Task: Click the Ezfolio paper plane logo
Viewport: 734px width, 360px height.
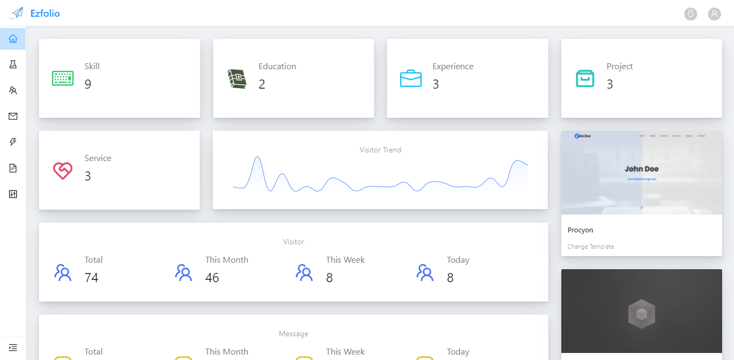Action: [x=16, y=13]
